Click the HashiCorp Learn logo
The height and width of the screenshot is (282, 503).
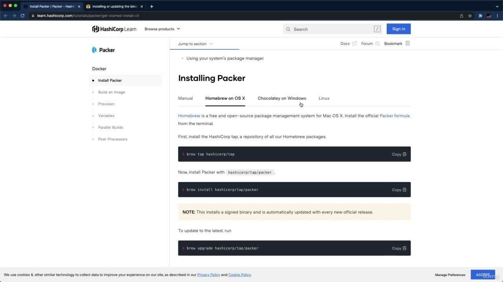pyautogui.click(x=114, y=29)
